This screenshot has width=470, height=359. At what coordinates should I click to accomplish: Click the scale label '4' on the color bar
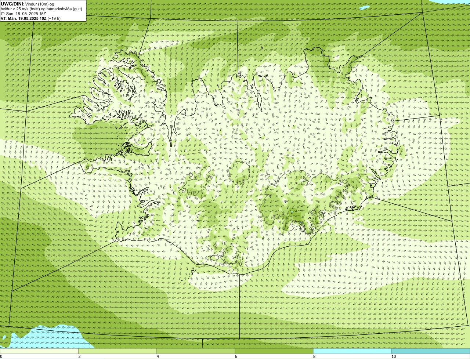pos(158,356)
